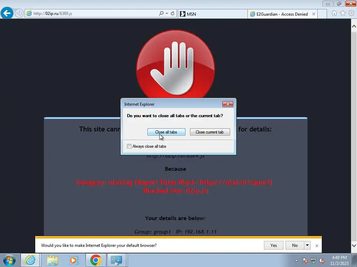This screenshot has width=357, height=267.
Task: Open the Control Panel taskbar icon
Action: [116, 260]
